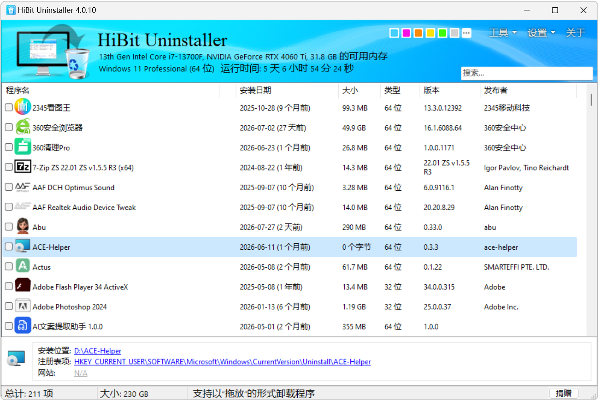Select the green theme swatch
The image size is (599, 401).
[442, 33]
